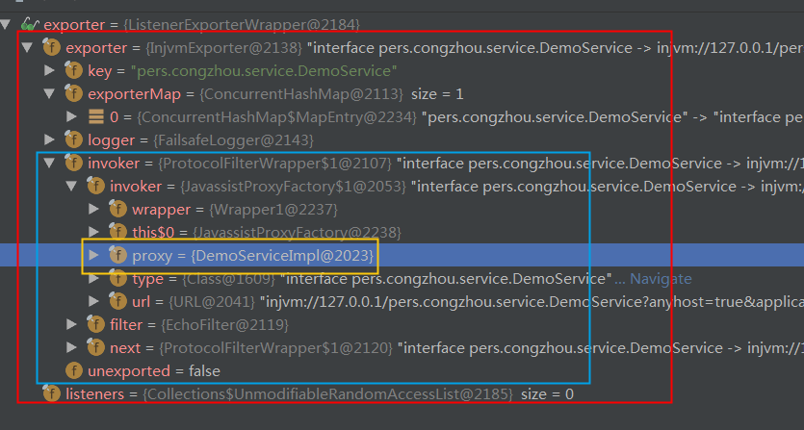Click the field icon next to wrapper
Image resolution: width=804 pixels, height=430 pixels.
(x=118, y=209)
